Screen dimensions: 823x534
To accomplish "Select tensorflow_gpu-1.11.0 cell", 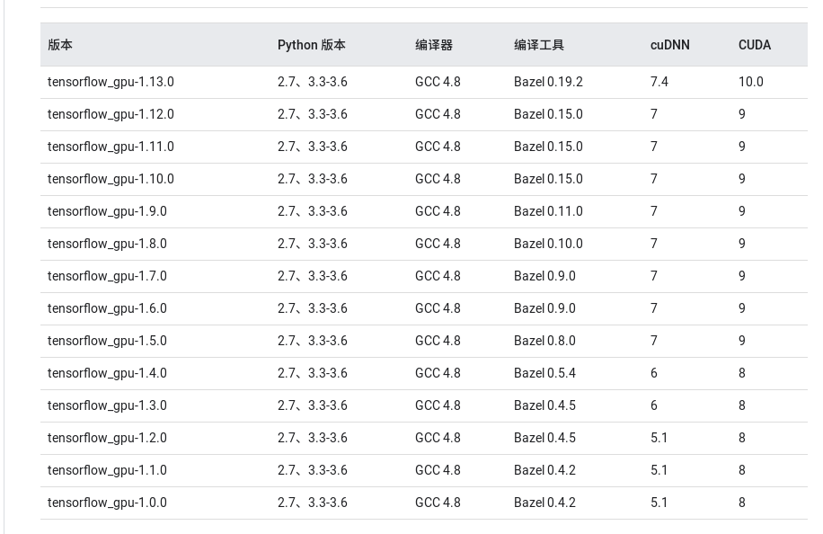I will (111, 147).
